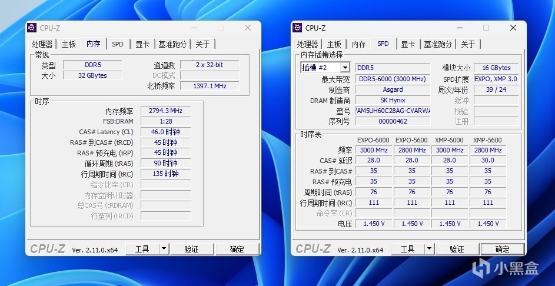Click the 制造商 value Asgard
555x286 pixels.
393,89
